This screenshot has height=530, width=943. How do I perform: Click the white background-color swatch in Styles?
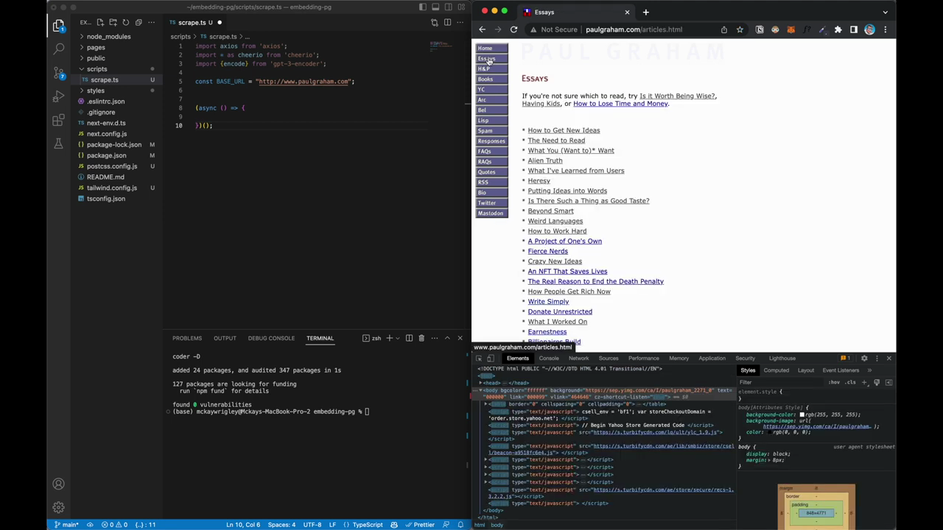pos(802,415)
